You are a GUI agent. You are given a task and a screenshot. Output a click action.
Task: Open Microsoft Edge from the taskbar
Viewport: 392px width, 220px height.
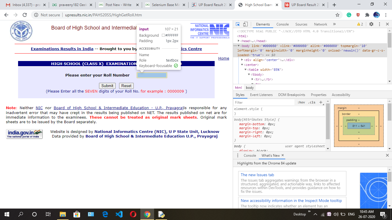pyautogui.click(x=105, y=214)
